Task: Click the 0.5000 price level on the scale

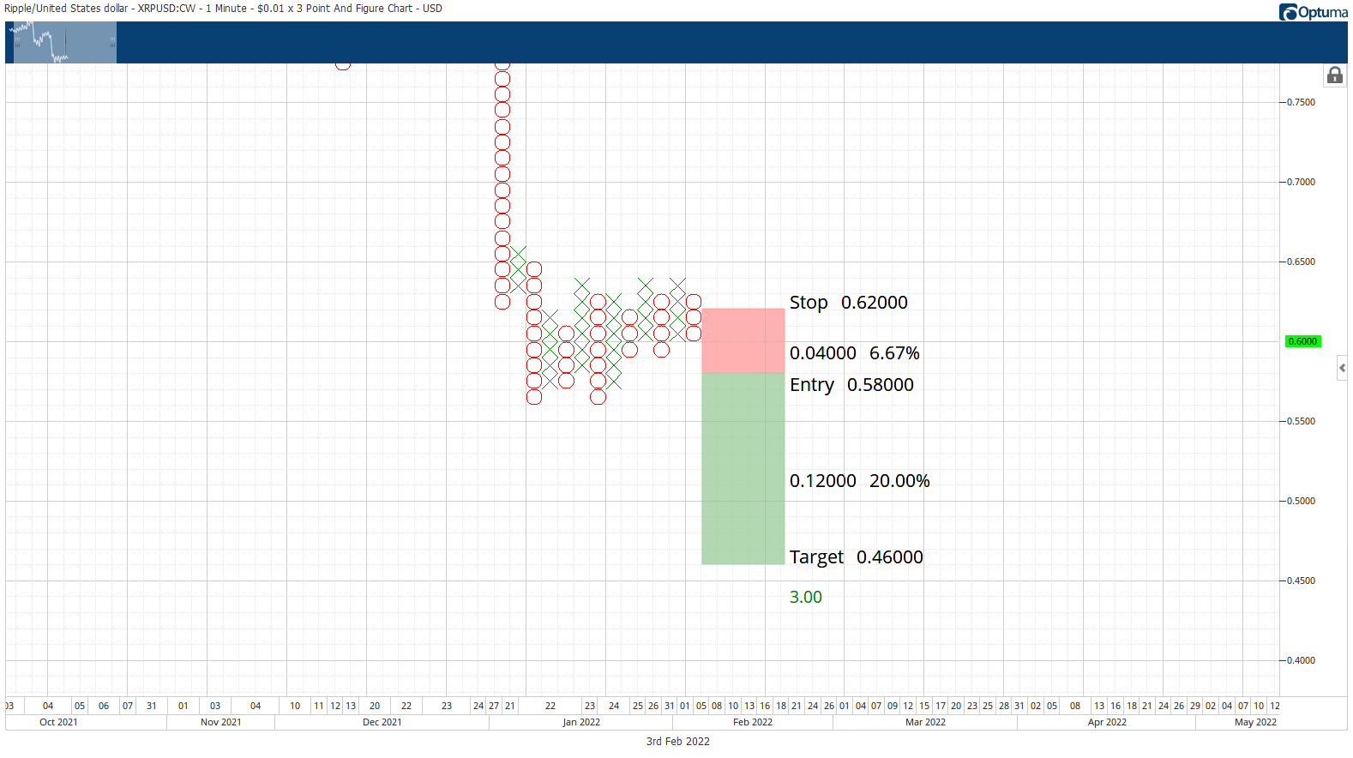Action: click(x=1301, y=501)
